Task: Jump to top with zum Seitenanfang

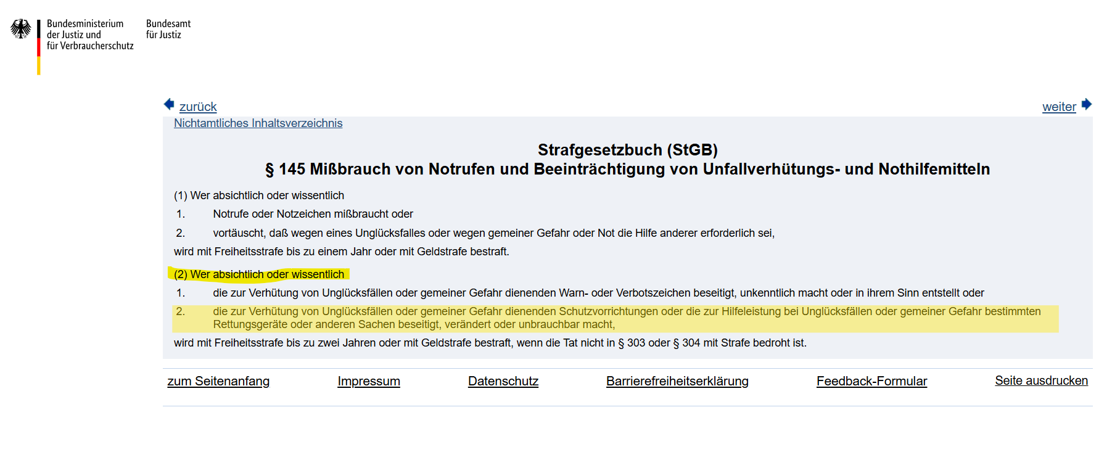Action: 218,381
